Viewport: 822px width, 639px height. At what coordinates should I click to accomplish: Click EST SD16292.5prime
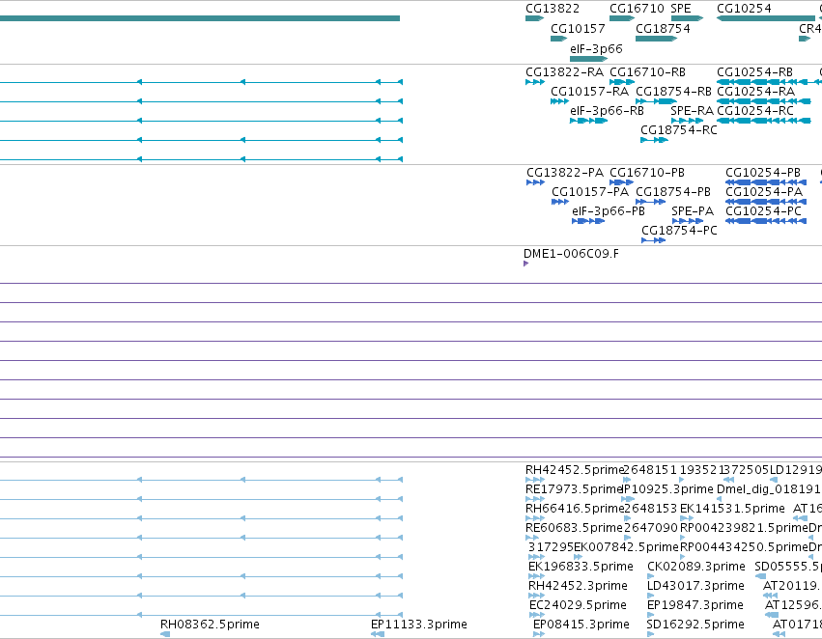[695, 625]
